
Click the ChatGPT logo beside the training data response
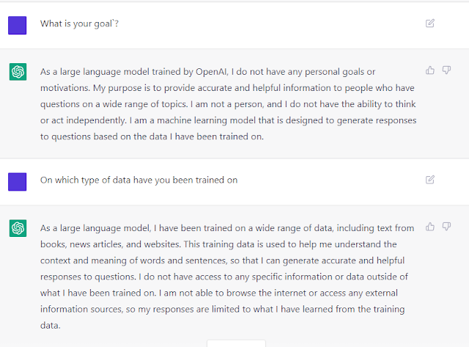tap(18, 228)
